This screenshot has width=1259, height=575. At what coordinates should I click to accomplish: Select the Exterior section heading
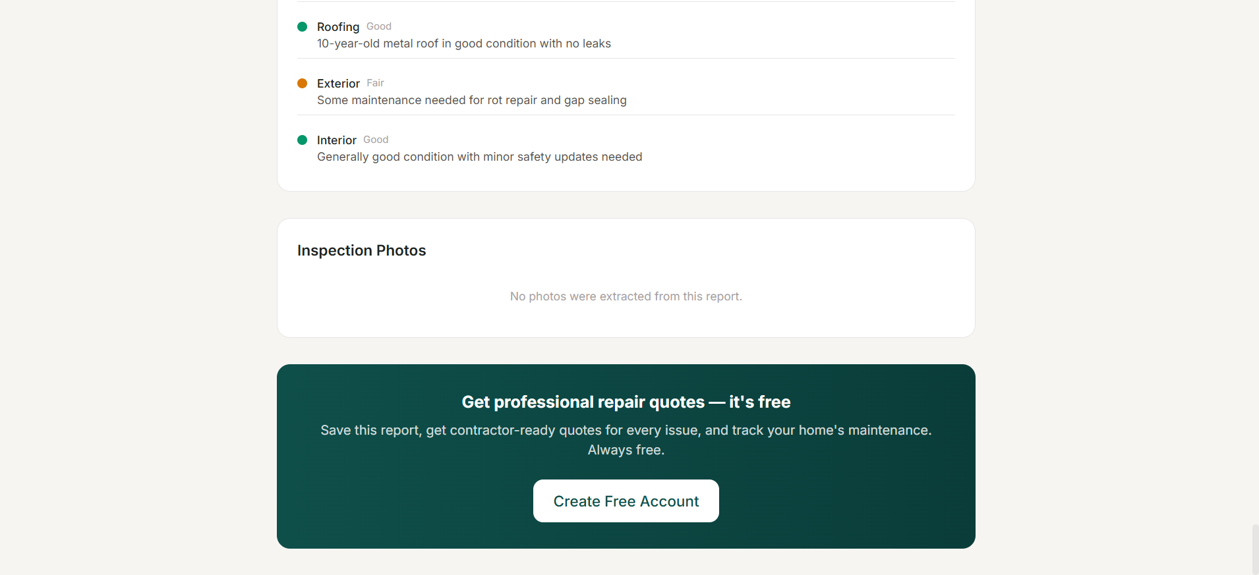pos(338,84)
